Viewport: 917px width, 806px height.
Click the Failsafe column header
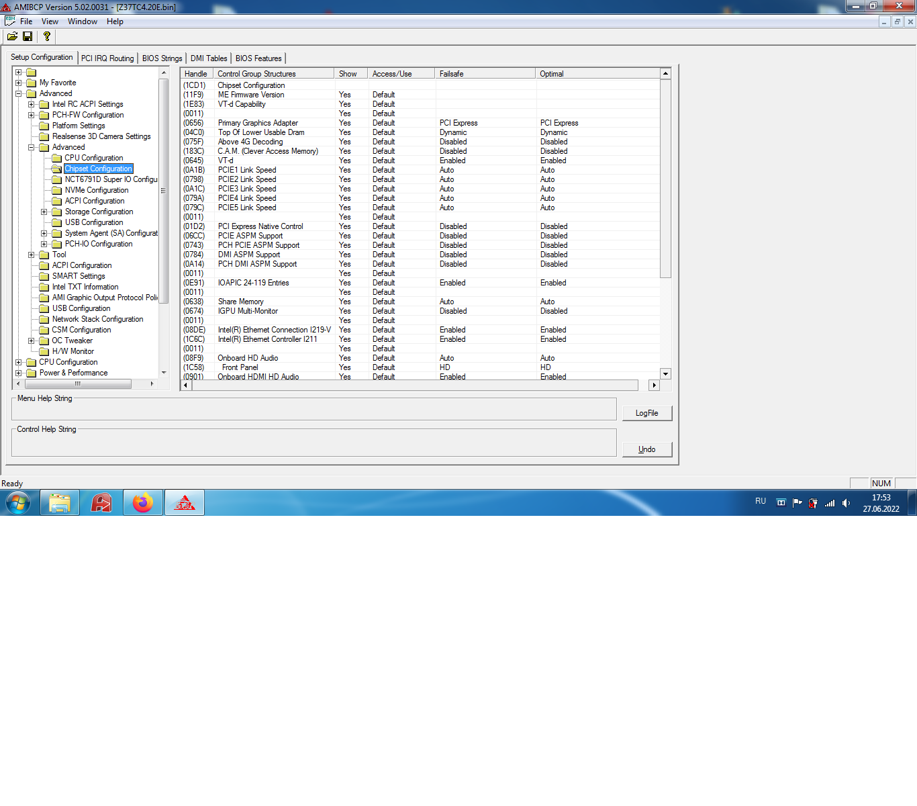[x=486, y=74]
